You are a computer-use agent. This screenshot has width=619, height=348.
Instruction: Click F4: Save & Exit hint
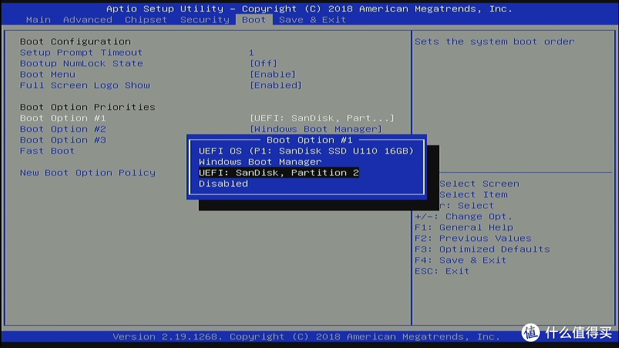coord(460,260)
